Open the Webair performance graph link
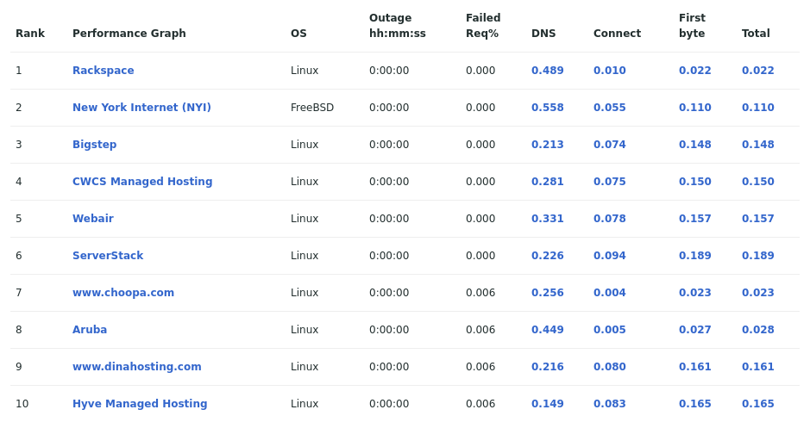This screenshot has width=810, height=422. click(x=93, y=218)
